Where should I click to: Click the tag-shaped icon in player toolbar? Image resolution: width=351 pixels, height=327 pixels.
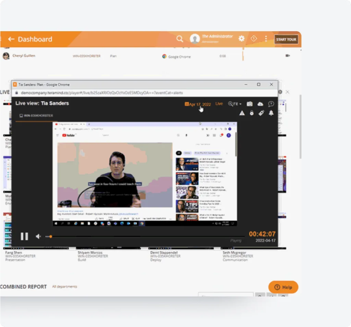261,113
